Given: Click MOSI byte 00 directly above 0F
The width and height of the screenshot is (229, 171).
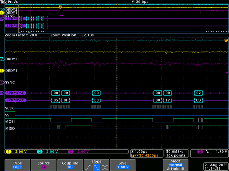Looking at the screenshot, I should coord(65,93).
